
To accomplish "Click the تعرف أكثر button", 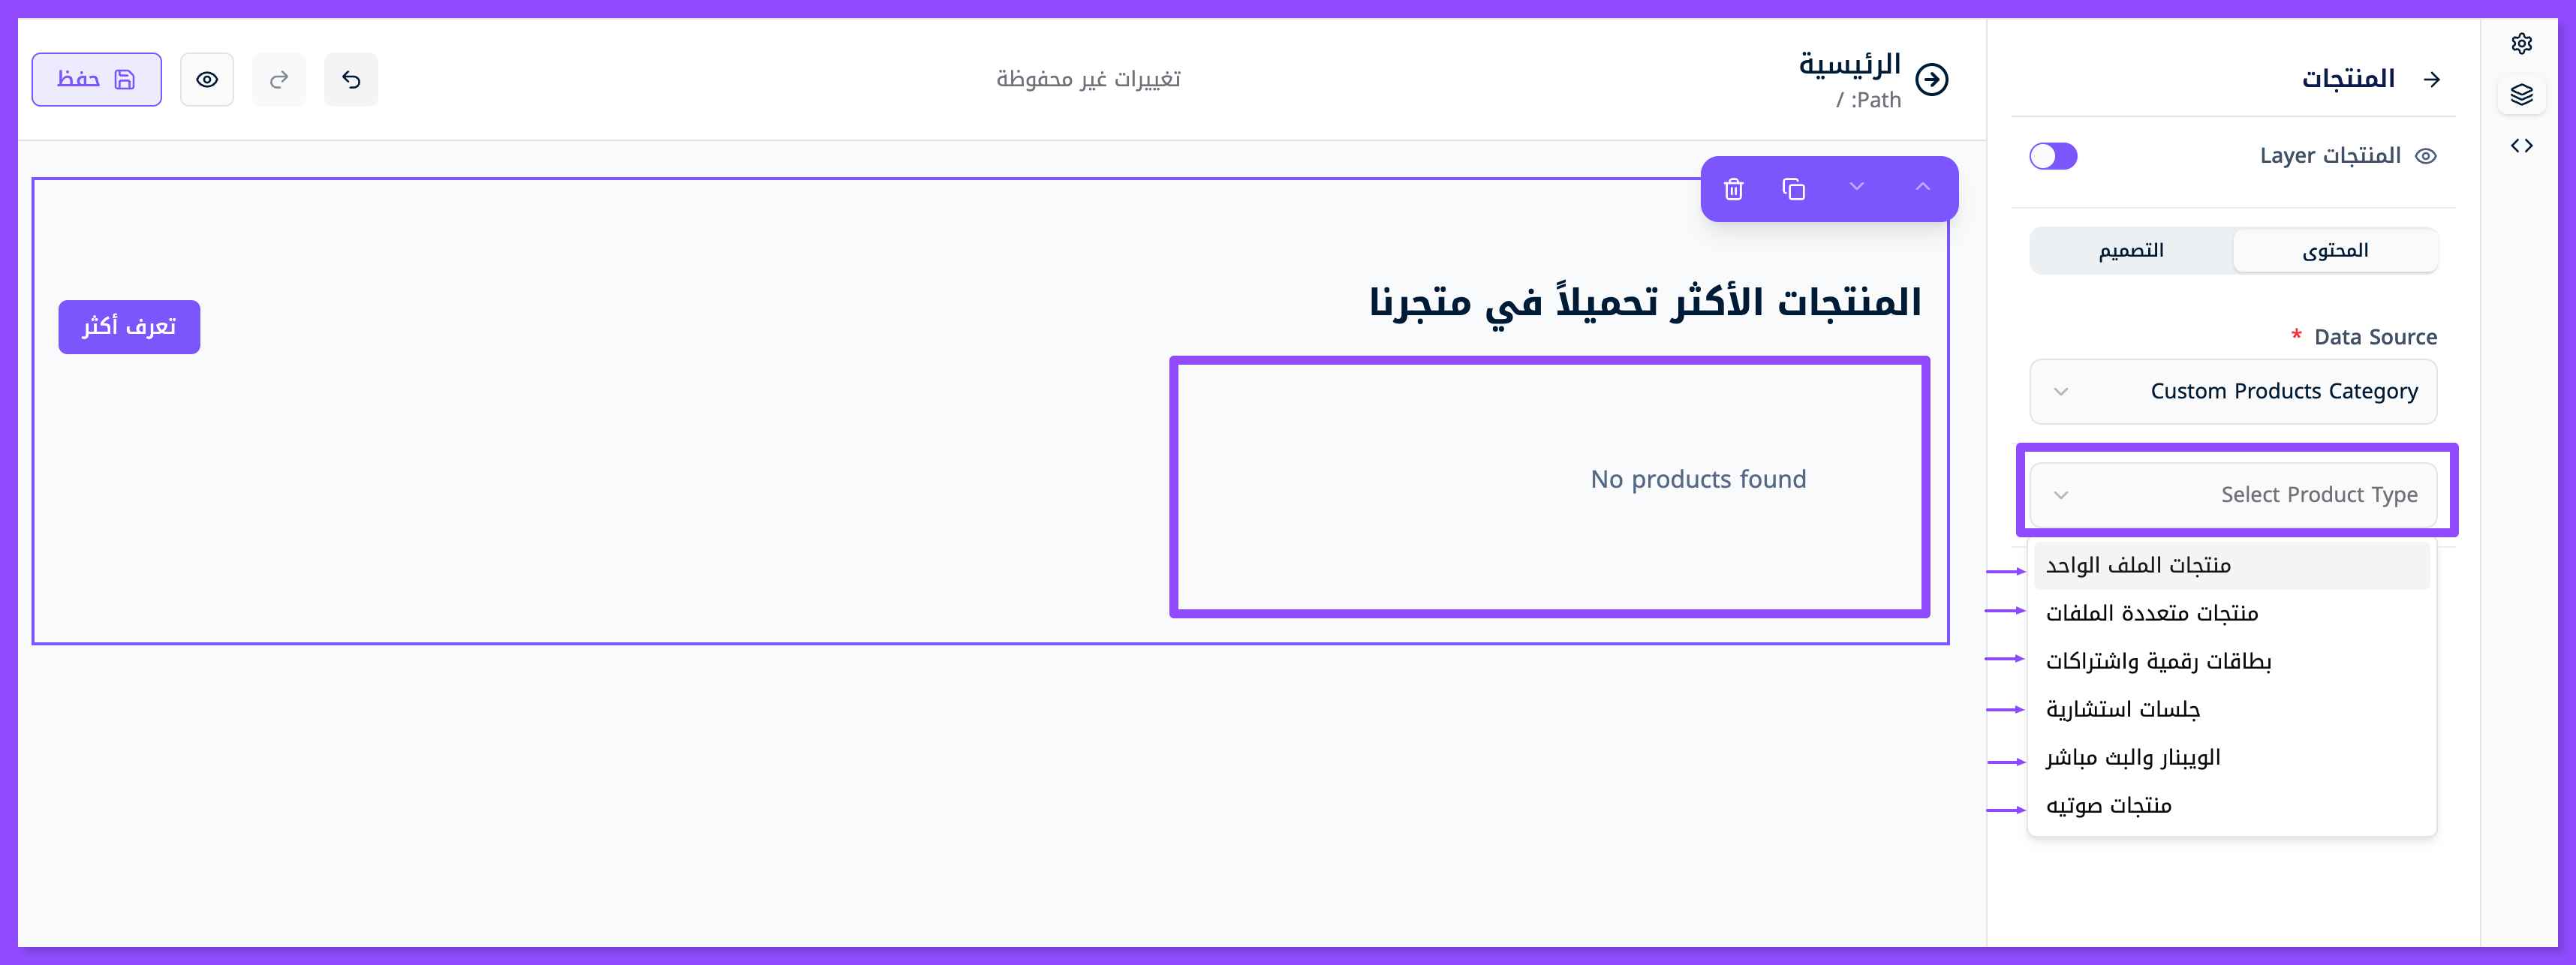I will tap(129, 327).
